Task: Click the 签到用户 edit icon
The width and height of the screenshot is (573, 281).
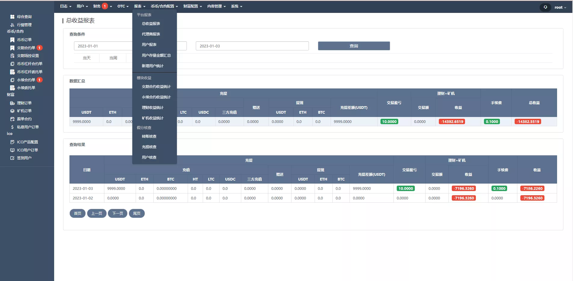Action: (12, 158)
